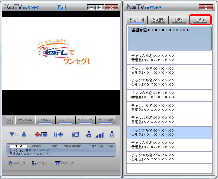
Task: Click the record/stop button
Action: click(x=41, y=134)
